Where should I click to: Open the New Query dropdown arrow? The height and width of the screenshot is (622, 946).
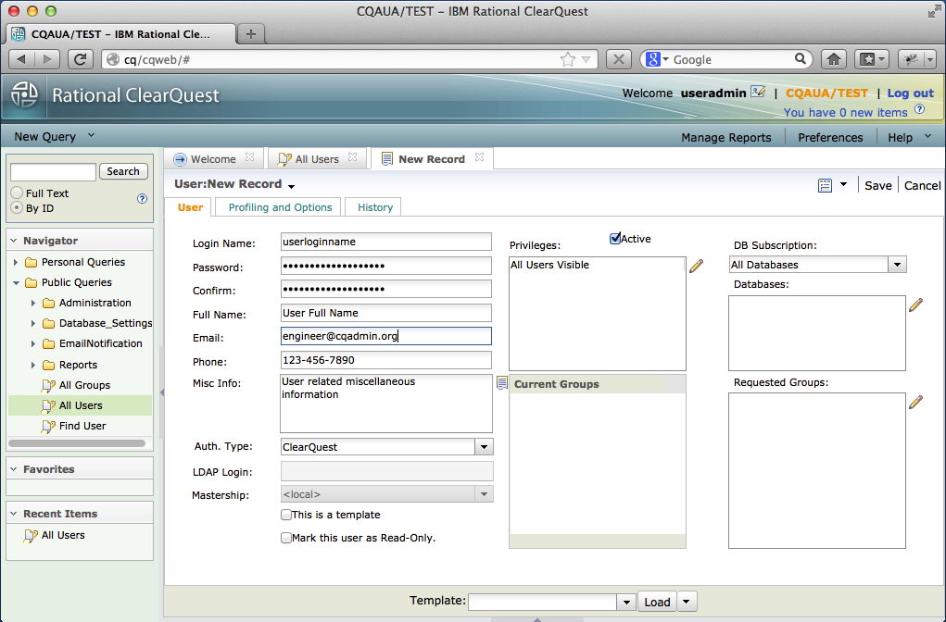pyautogui.click(x=91, y=136)
